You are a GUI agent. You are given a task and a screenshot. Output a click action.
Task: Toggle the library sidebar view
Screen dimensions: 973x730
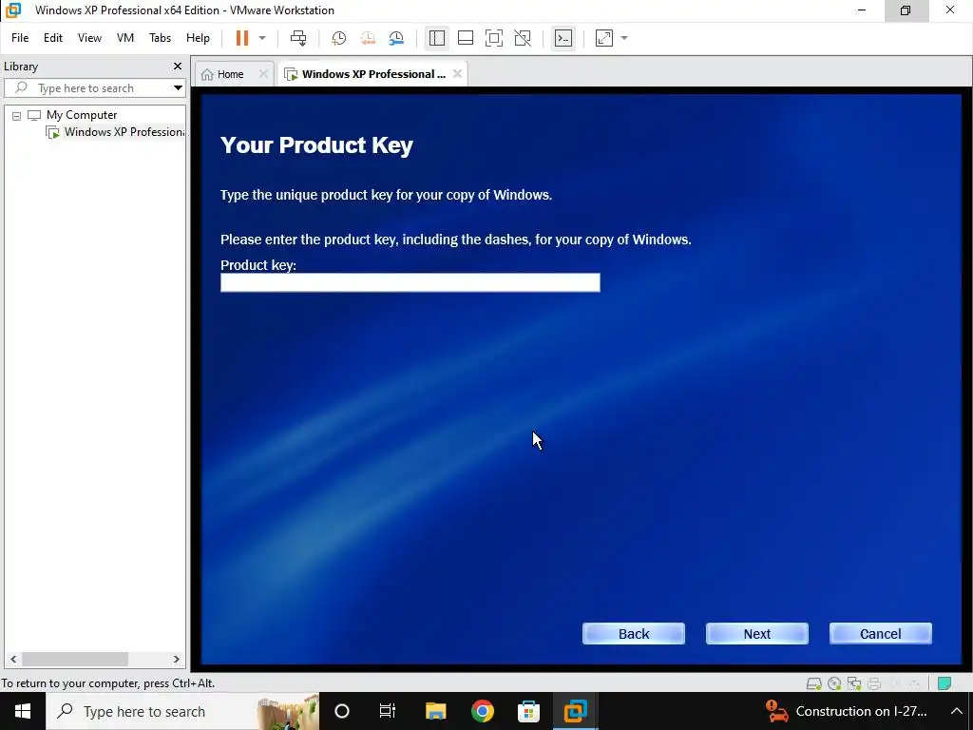click(x=437, y=38)
